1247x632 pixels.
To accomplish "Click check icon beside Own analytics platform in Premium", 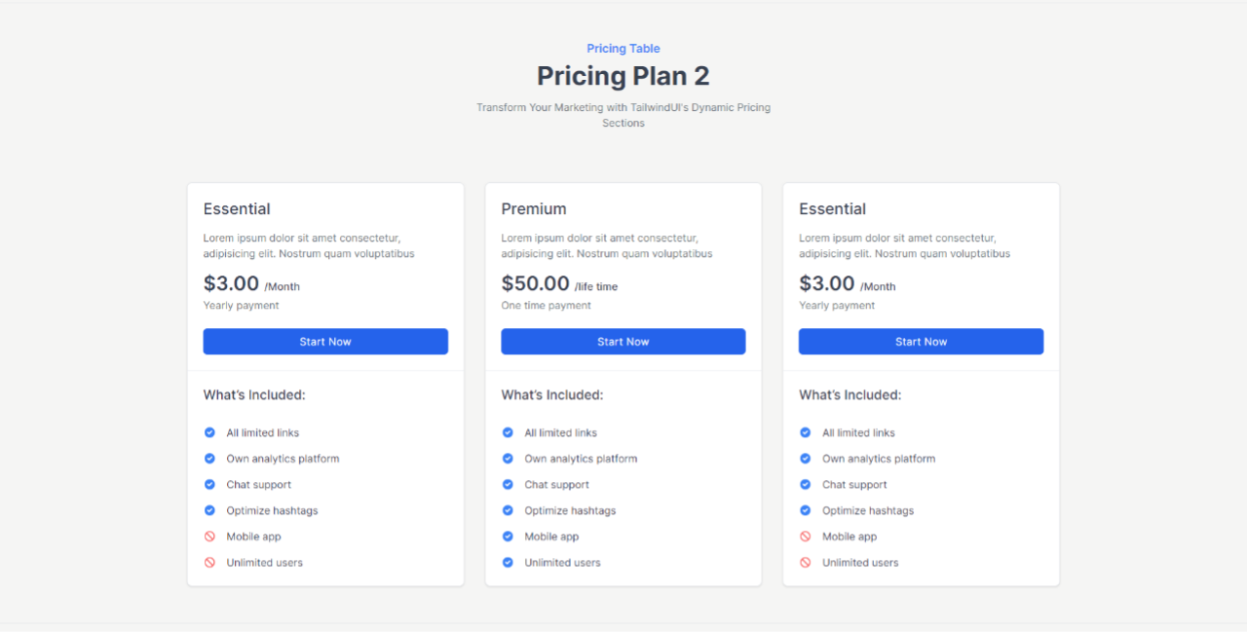I will [508, 459].
